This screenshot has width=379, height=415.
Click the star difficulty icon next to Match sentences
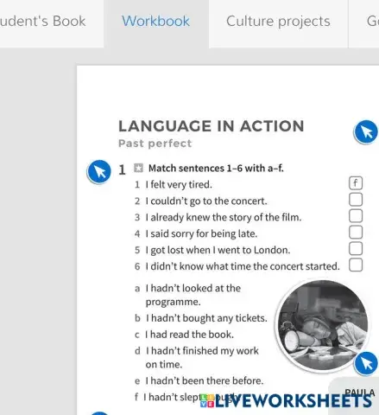pos(138,168)
